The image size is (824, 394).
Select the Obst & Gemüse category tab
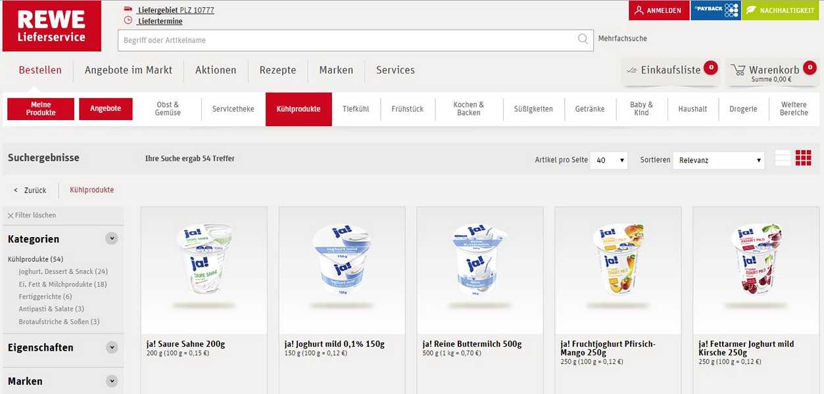(168, 109)
